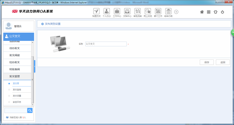This screenshot has width=234, height=125.
Task: Collapse sidebar using blue arrow handle
Action: click(35, 66)
